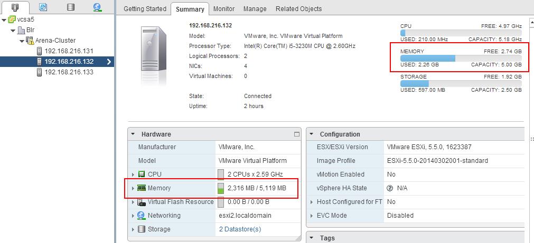Click the ESXi-5.5.0-20140302001-standard image profile

click(438, 160)
